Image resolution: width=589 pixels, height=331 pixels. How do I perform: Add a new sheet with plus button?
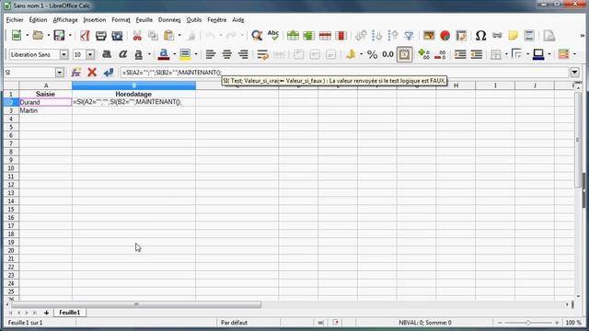[x=46, y=313]
